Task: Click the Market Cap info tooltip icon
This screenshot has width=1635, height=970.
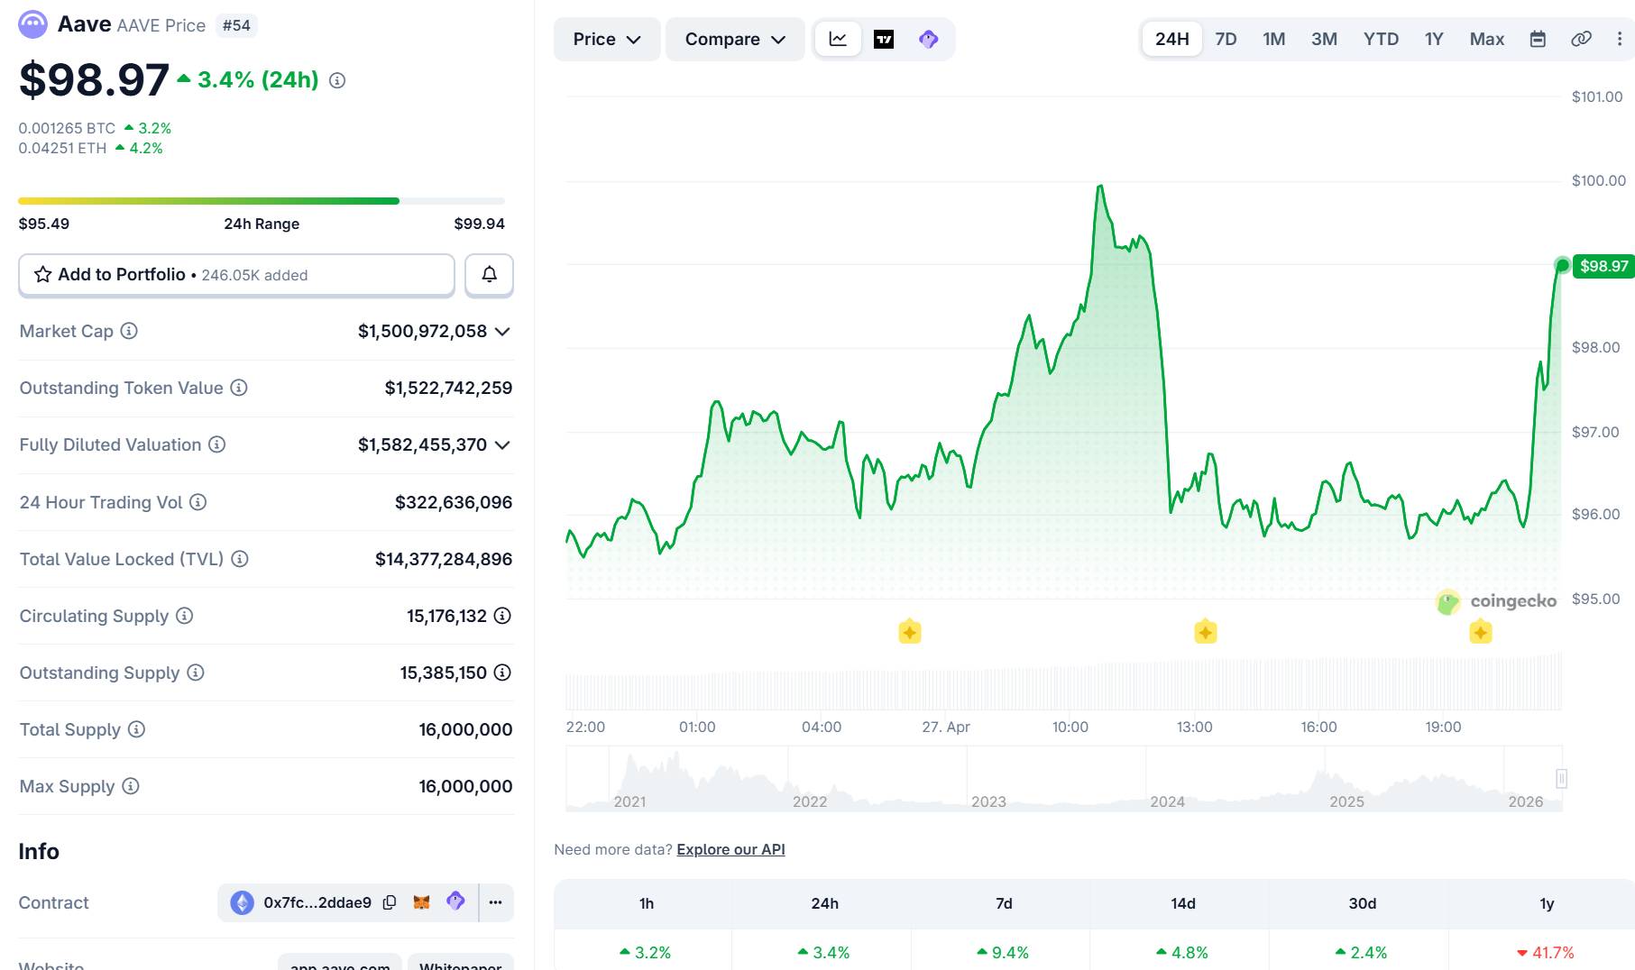Action: pyautogui.click(x=129, y=331)
